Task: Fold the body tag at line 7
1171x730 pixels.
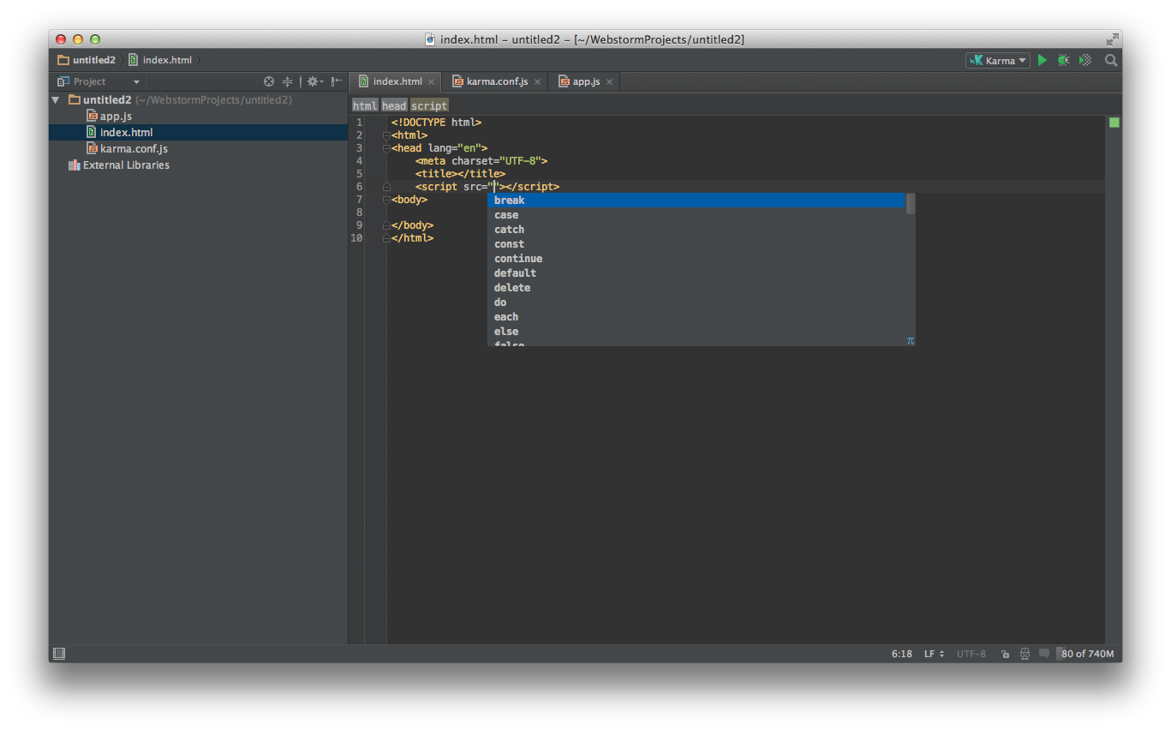Action: tap(386, 200)
